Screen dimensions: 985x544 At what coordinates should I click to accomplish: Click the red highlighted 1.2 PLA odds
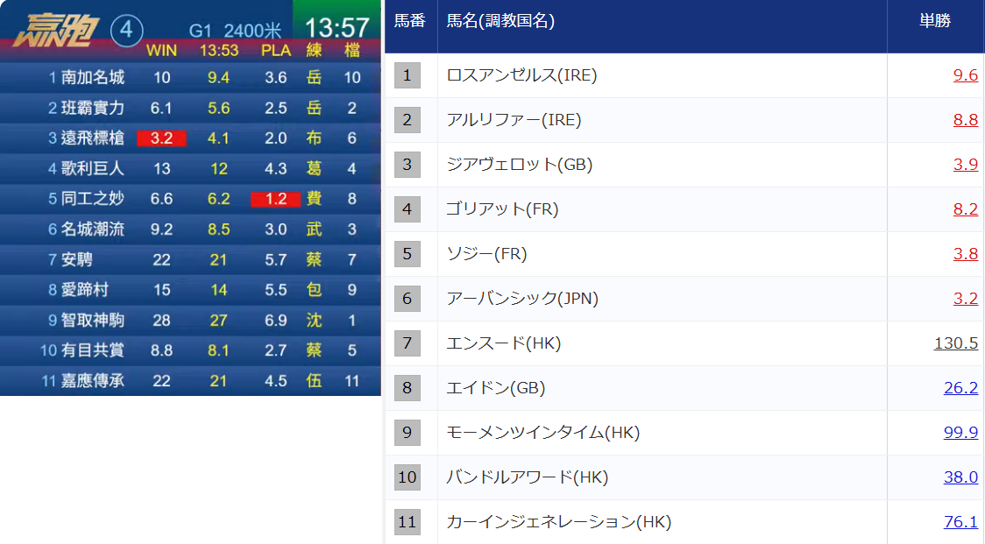[x=276, y=199]
